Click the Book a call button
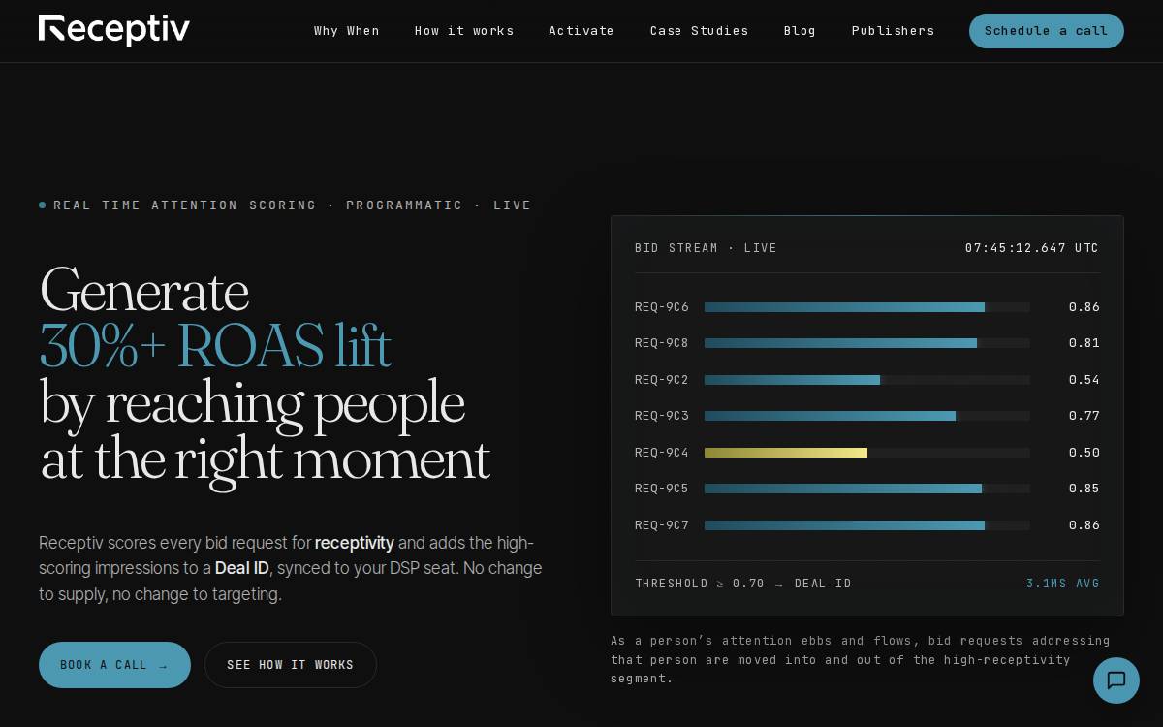The height and width of the screenshot is (727, 1163). pos(114,665)
